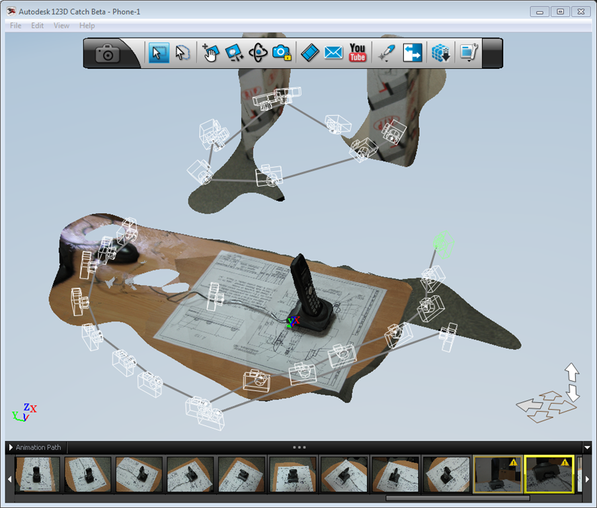Select the third photo thumbnail in filmstrip

coord(139,474)
